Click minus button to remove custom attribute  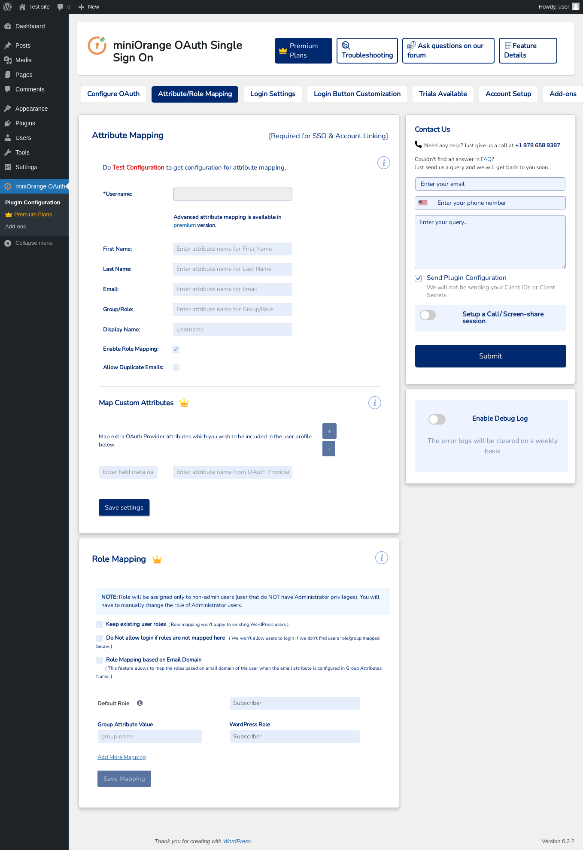[329, 449]
